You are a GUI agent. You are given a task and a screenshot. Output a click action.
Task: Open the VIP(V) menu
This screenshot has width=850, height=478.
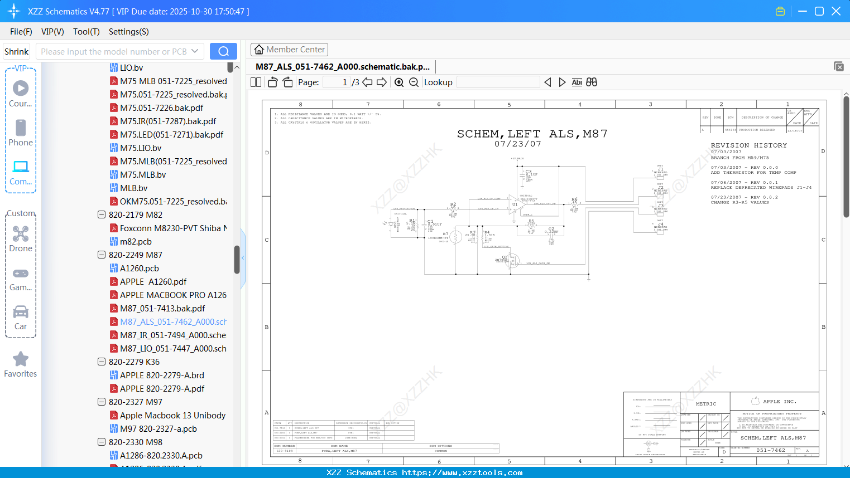52,32
